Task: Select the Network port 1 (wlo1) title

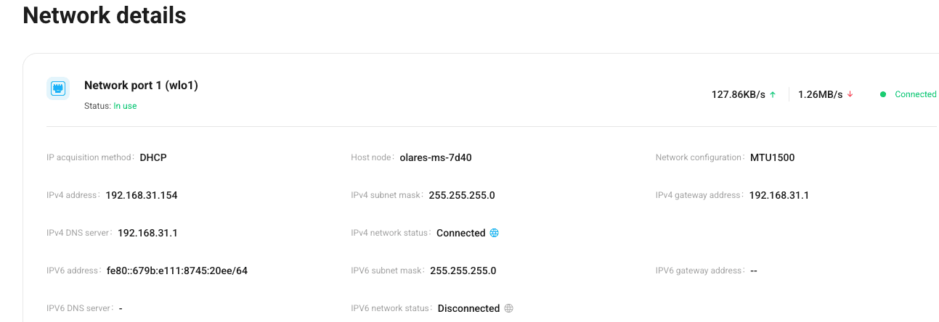Action: pos(141,86)
